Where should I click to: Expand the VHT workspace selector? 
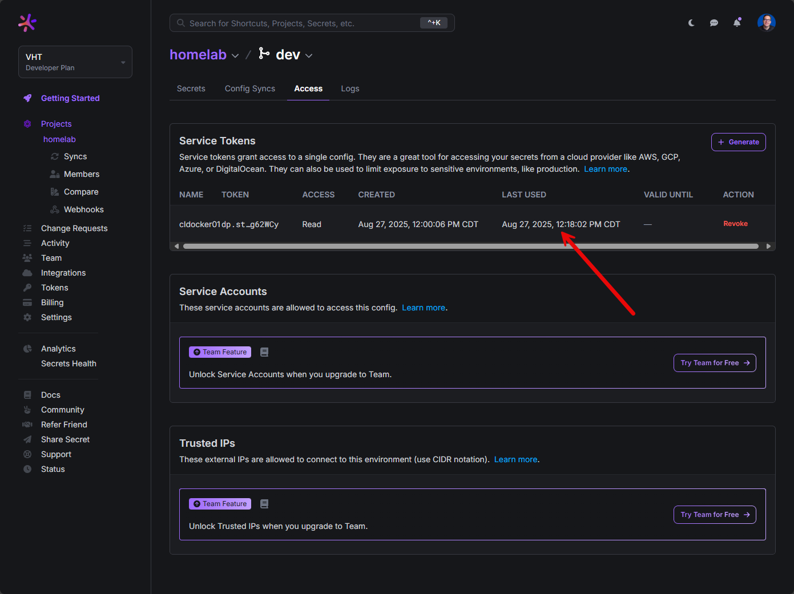pyautogui.click(x=75, y=62)
